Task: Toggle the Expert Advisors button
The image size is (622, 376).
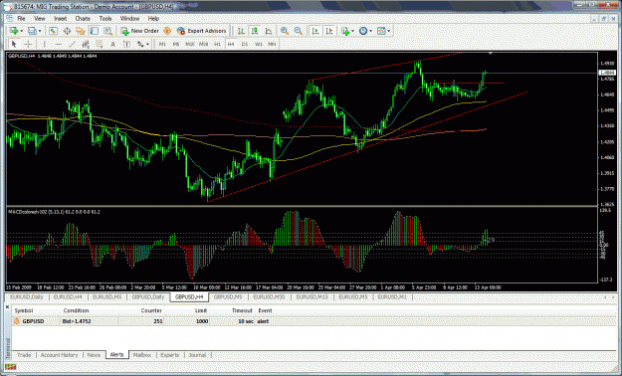Action: (x=201, y=31)
